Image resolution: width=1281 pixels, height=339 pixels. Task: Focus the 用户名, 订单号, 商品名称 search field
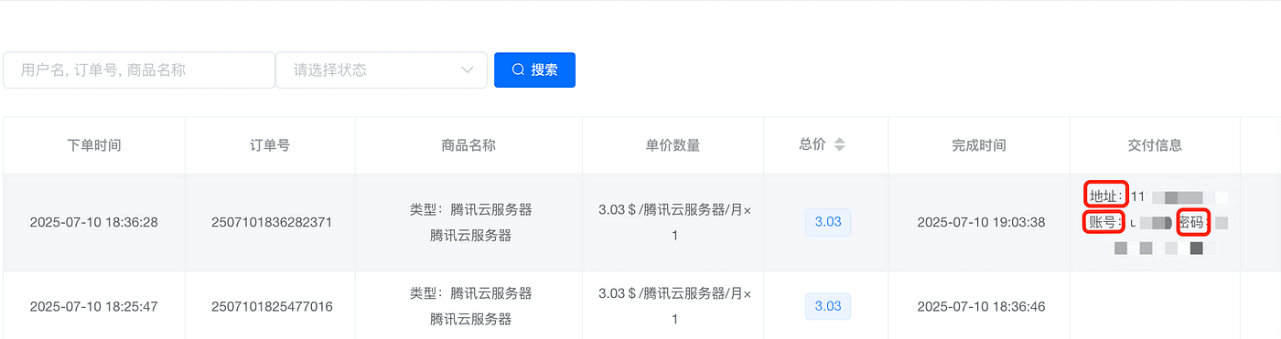coord(139,69)
